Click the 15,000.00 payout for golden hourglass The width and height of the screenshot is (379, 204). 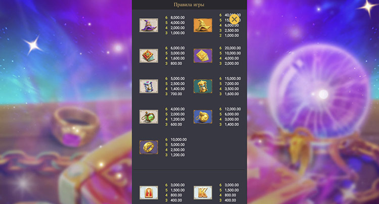(233, 78)
